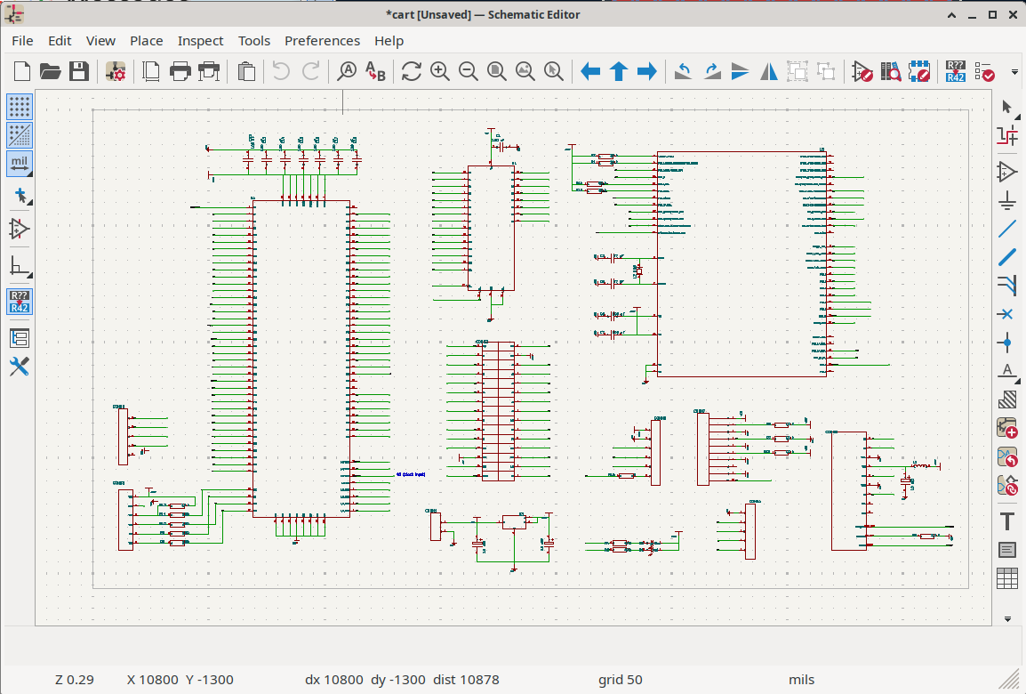1026x694 pixels.
Task: Toggle grid overrides button
Action: [20, 135]
